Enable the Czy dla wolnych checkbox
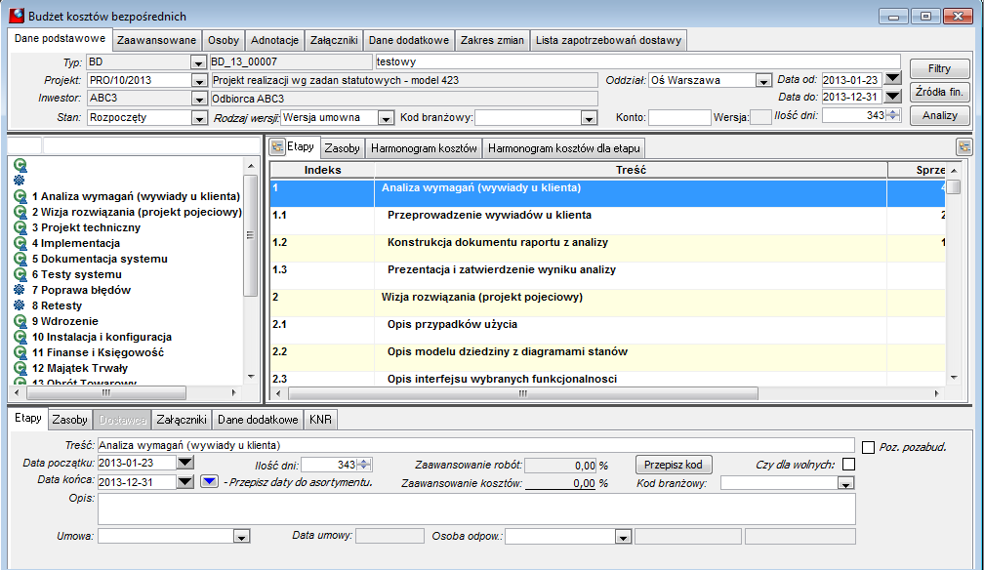This screenshot has height=570, width=984. tap(848, 465)
